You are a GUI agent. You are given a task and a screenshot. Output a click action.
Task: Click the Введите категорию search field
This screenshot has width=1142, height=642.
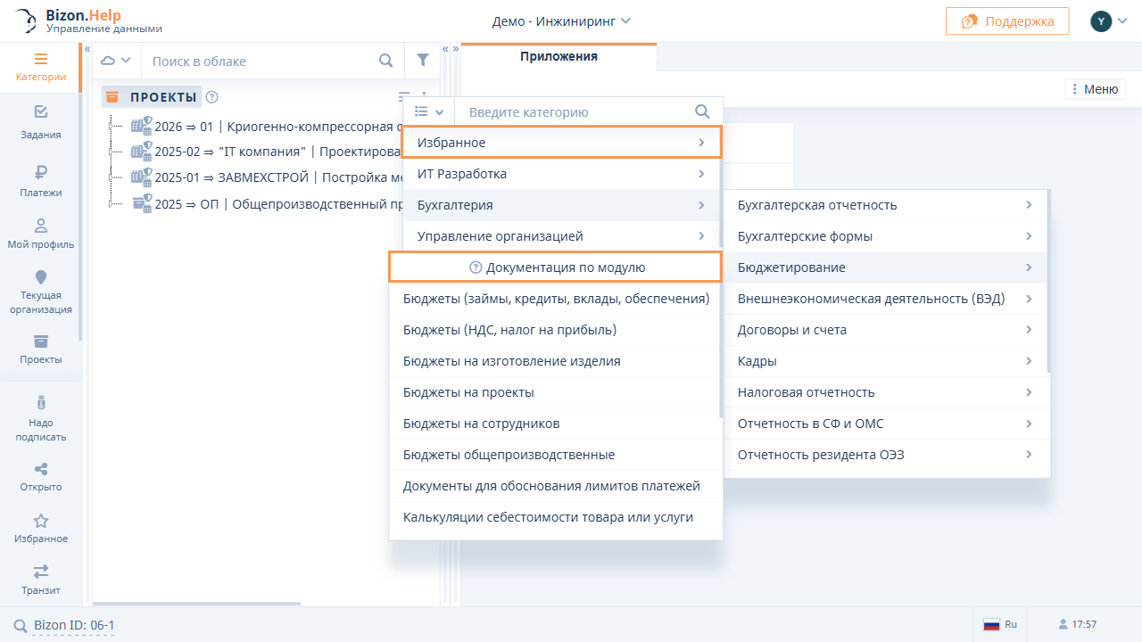click(x=575, y=112)
